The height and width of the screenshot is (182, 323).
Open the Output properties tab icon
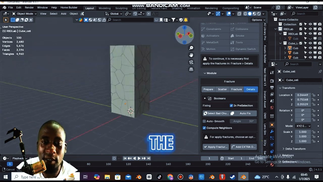(x=272, y=87)
